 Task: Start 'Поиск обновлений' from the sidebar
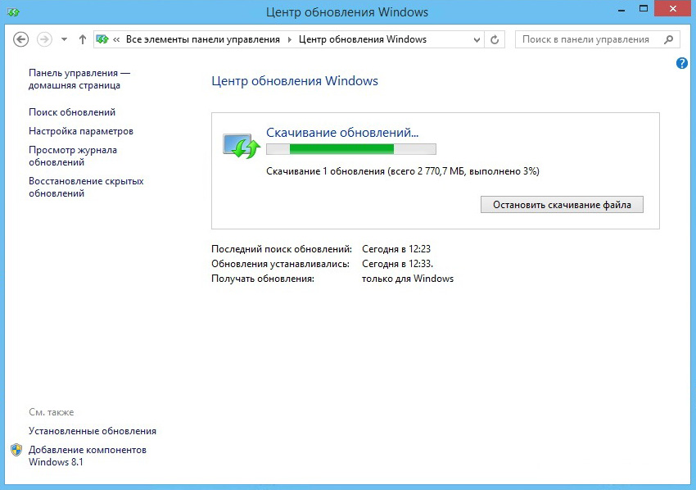pyautogui.click(x=72, y=112)
